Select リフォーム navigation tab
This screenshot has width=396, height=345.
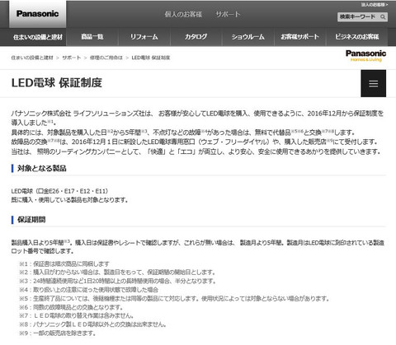(144, 37)
